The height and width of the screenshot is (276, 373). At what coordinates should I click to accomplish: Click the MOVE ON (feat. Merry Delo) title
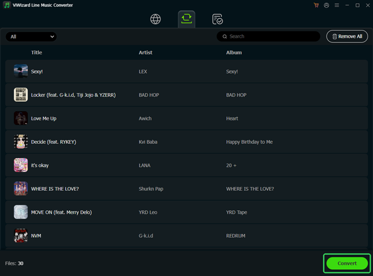61,212
